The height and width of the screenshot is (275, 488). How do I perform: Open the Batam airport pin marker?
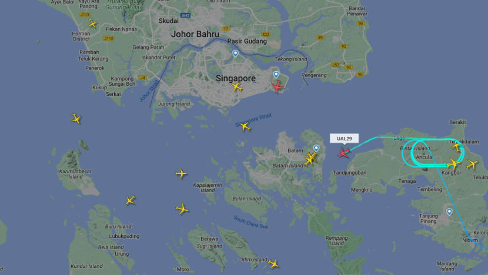[316, 149]
